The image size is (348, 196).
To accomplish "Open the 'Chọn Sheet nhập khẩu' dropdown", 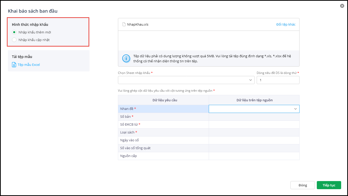I will click(x=186, y=80).
